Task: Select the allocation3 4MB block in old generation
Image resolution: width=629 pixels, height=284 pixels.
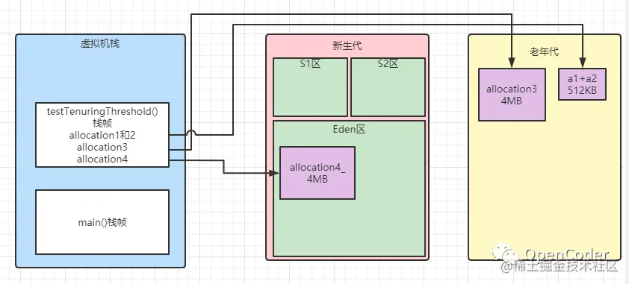Action: click(512, 95)
